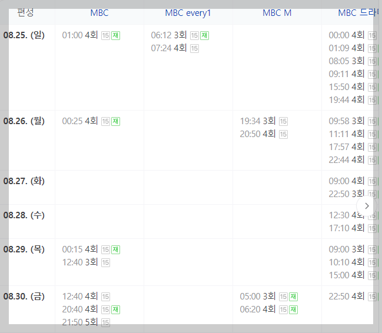This screenshot has width=382, height=333.
Task: Click MBC 21:50 5회 entry
Action: click(x=80, y=322)
